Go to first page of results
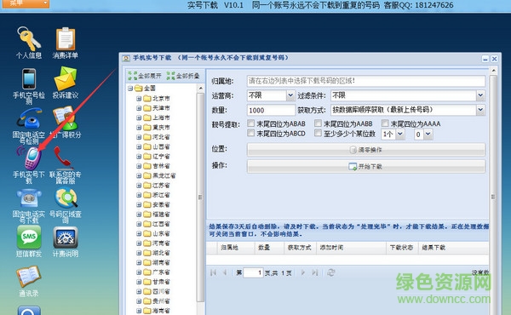 214,272
